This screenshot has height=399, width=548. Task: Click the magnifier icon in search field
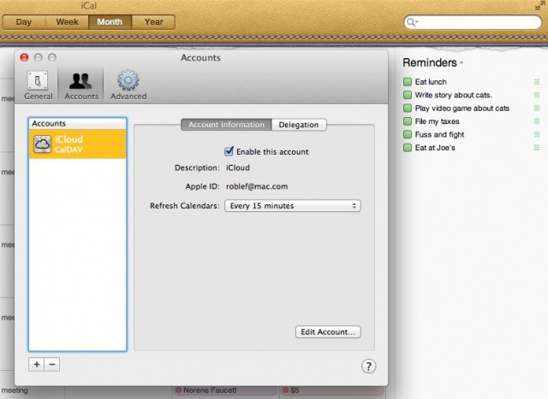click(x=412, y=22)
